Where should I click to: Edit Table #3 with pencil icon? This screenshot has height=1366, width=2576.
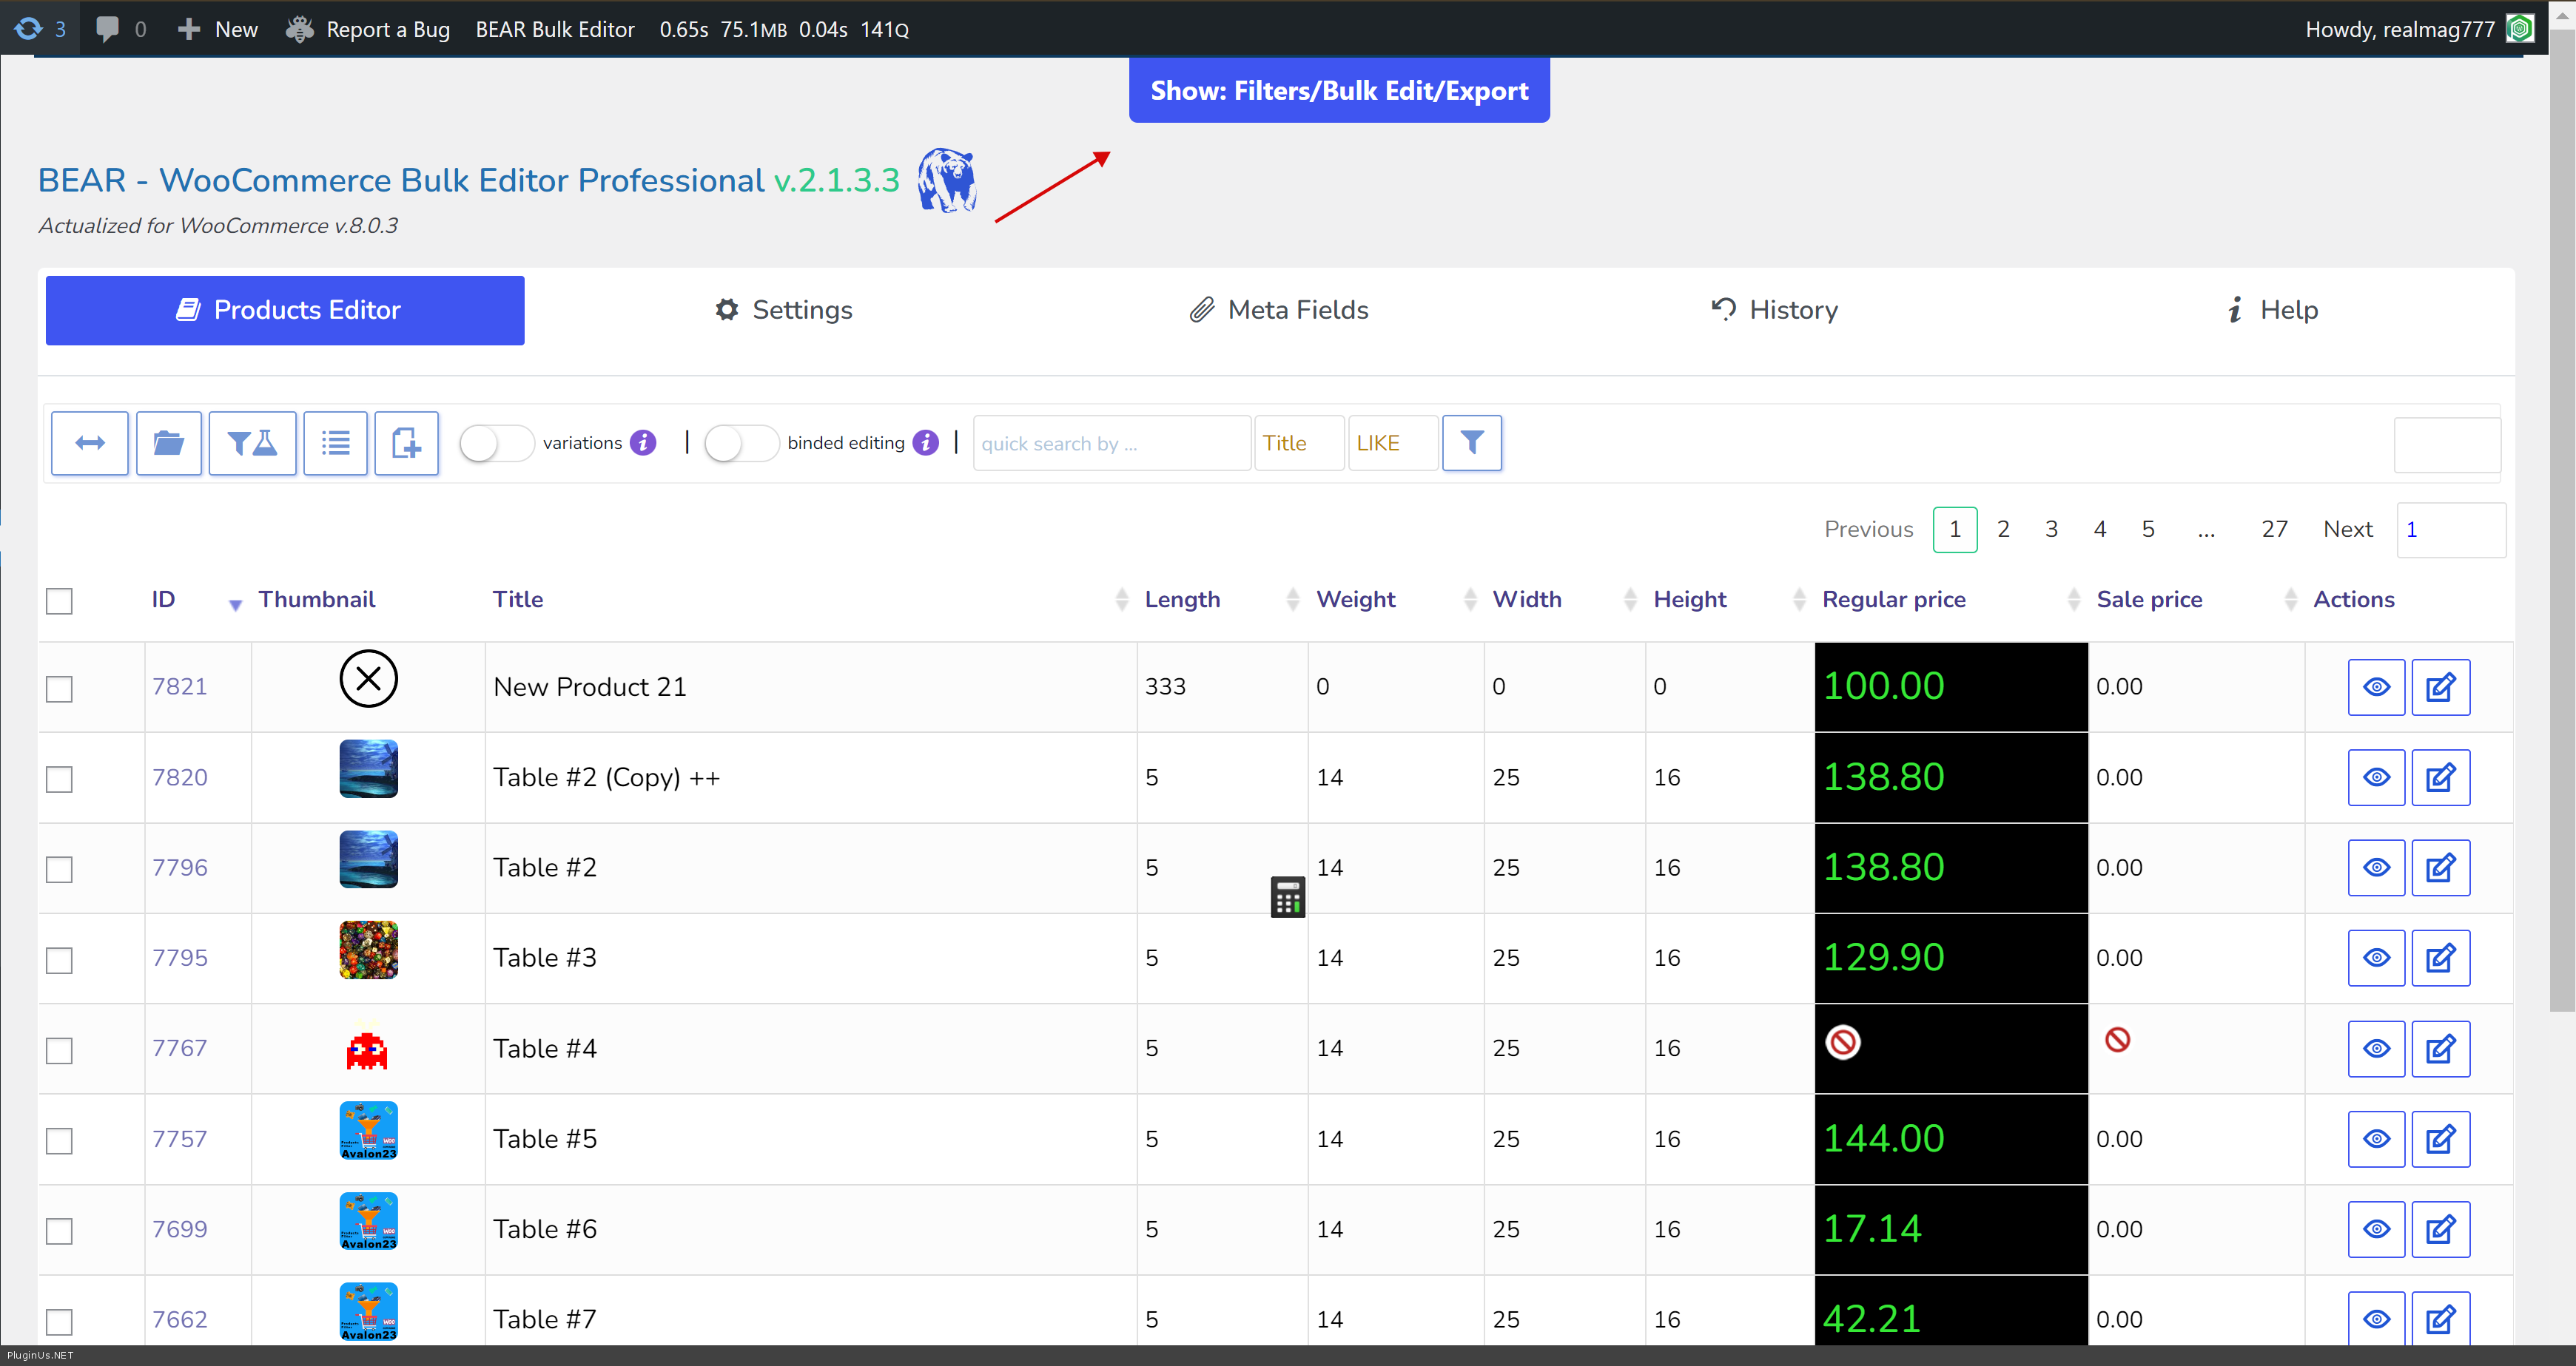click(x=2440, y=958)
